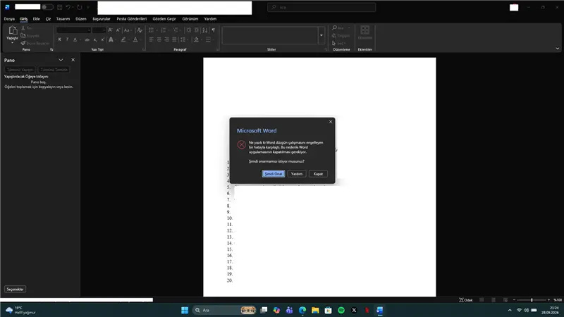
Task: Click the multilevel list icon
Action: [x=176, y=30]
